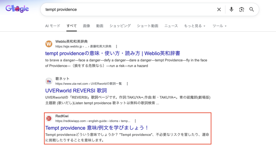Screen dimensions: 276x147
Task: Open three-dot menu for RedKiwi result
Action: (x=135, y=121)
